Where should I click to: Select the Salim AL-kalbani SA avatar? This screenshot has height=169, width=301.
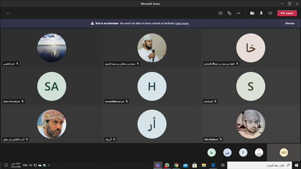(52, 86)
